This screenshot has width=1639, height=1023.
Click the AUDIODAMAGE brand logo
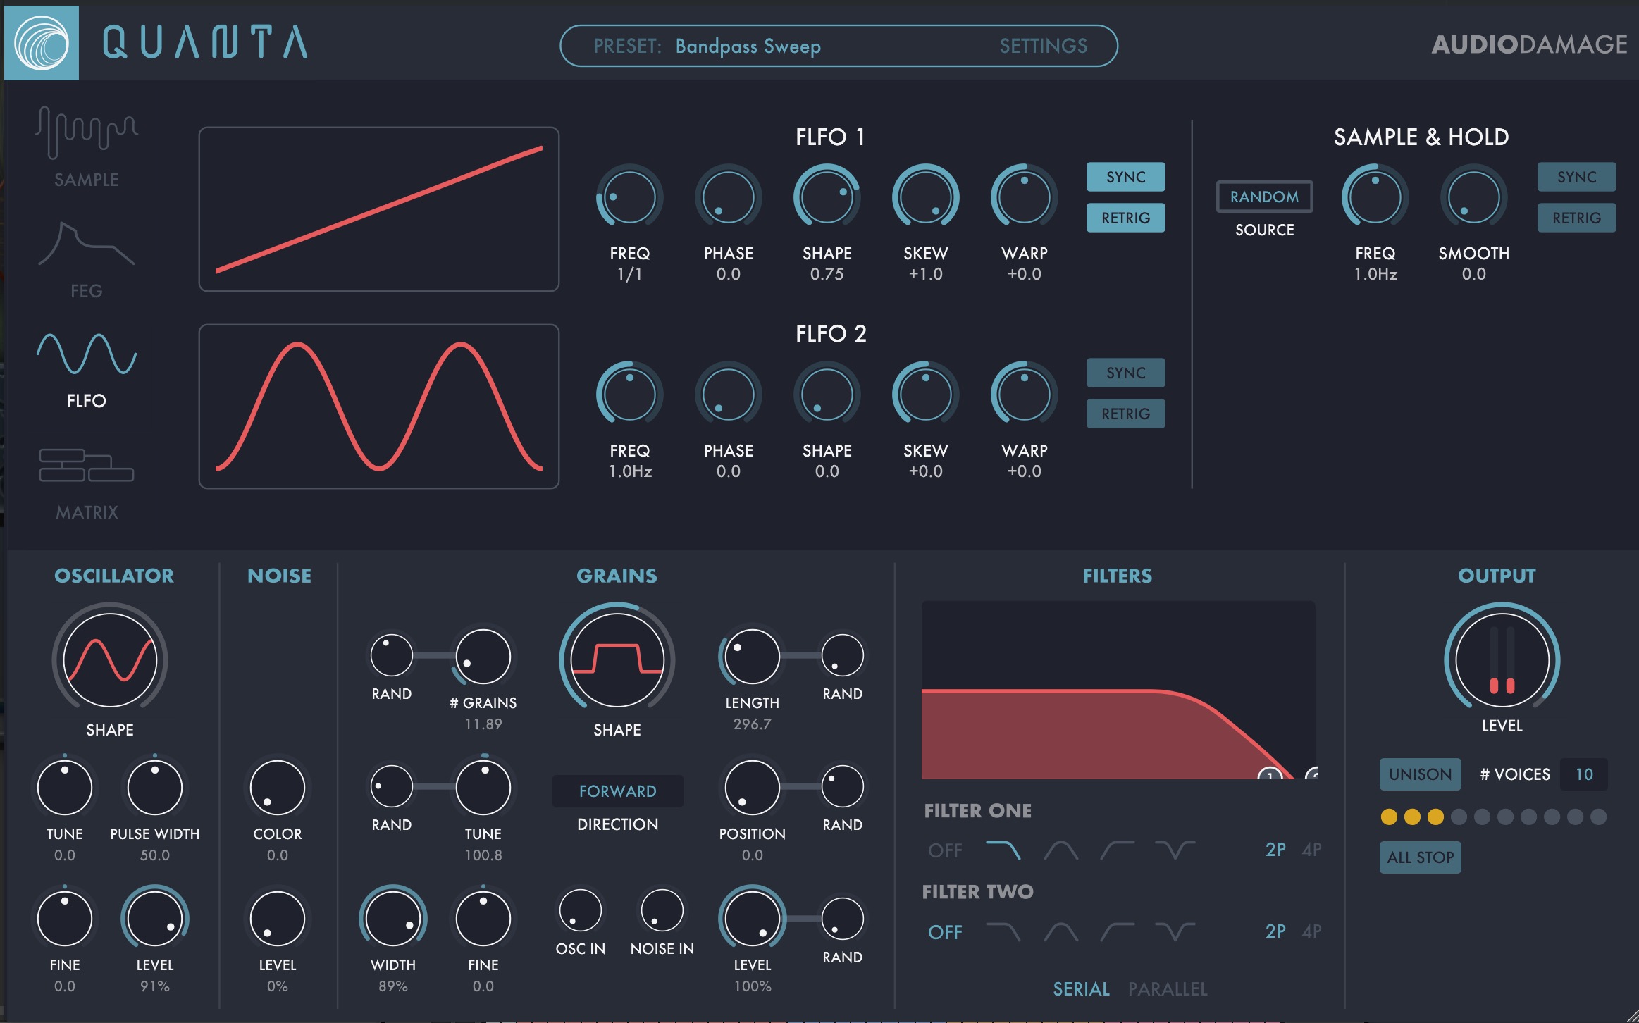(x=1529, y=44)
